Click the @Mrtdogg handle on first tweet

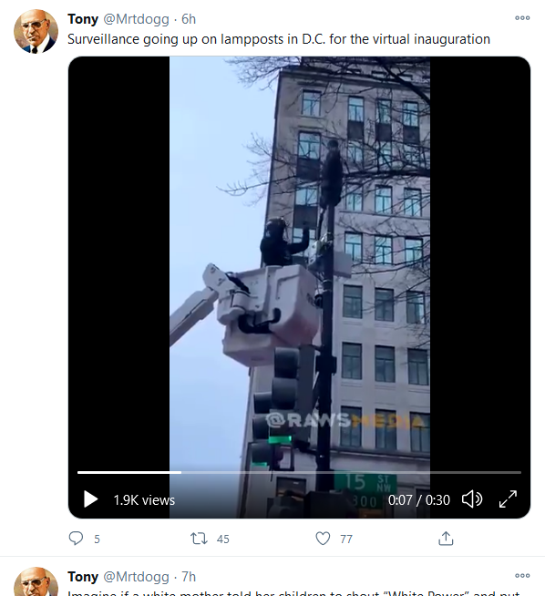136,19
